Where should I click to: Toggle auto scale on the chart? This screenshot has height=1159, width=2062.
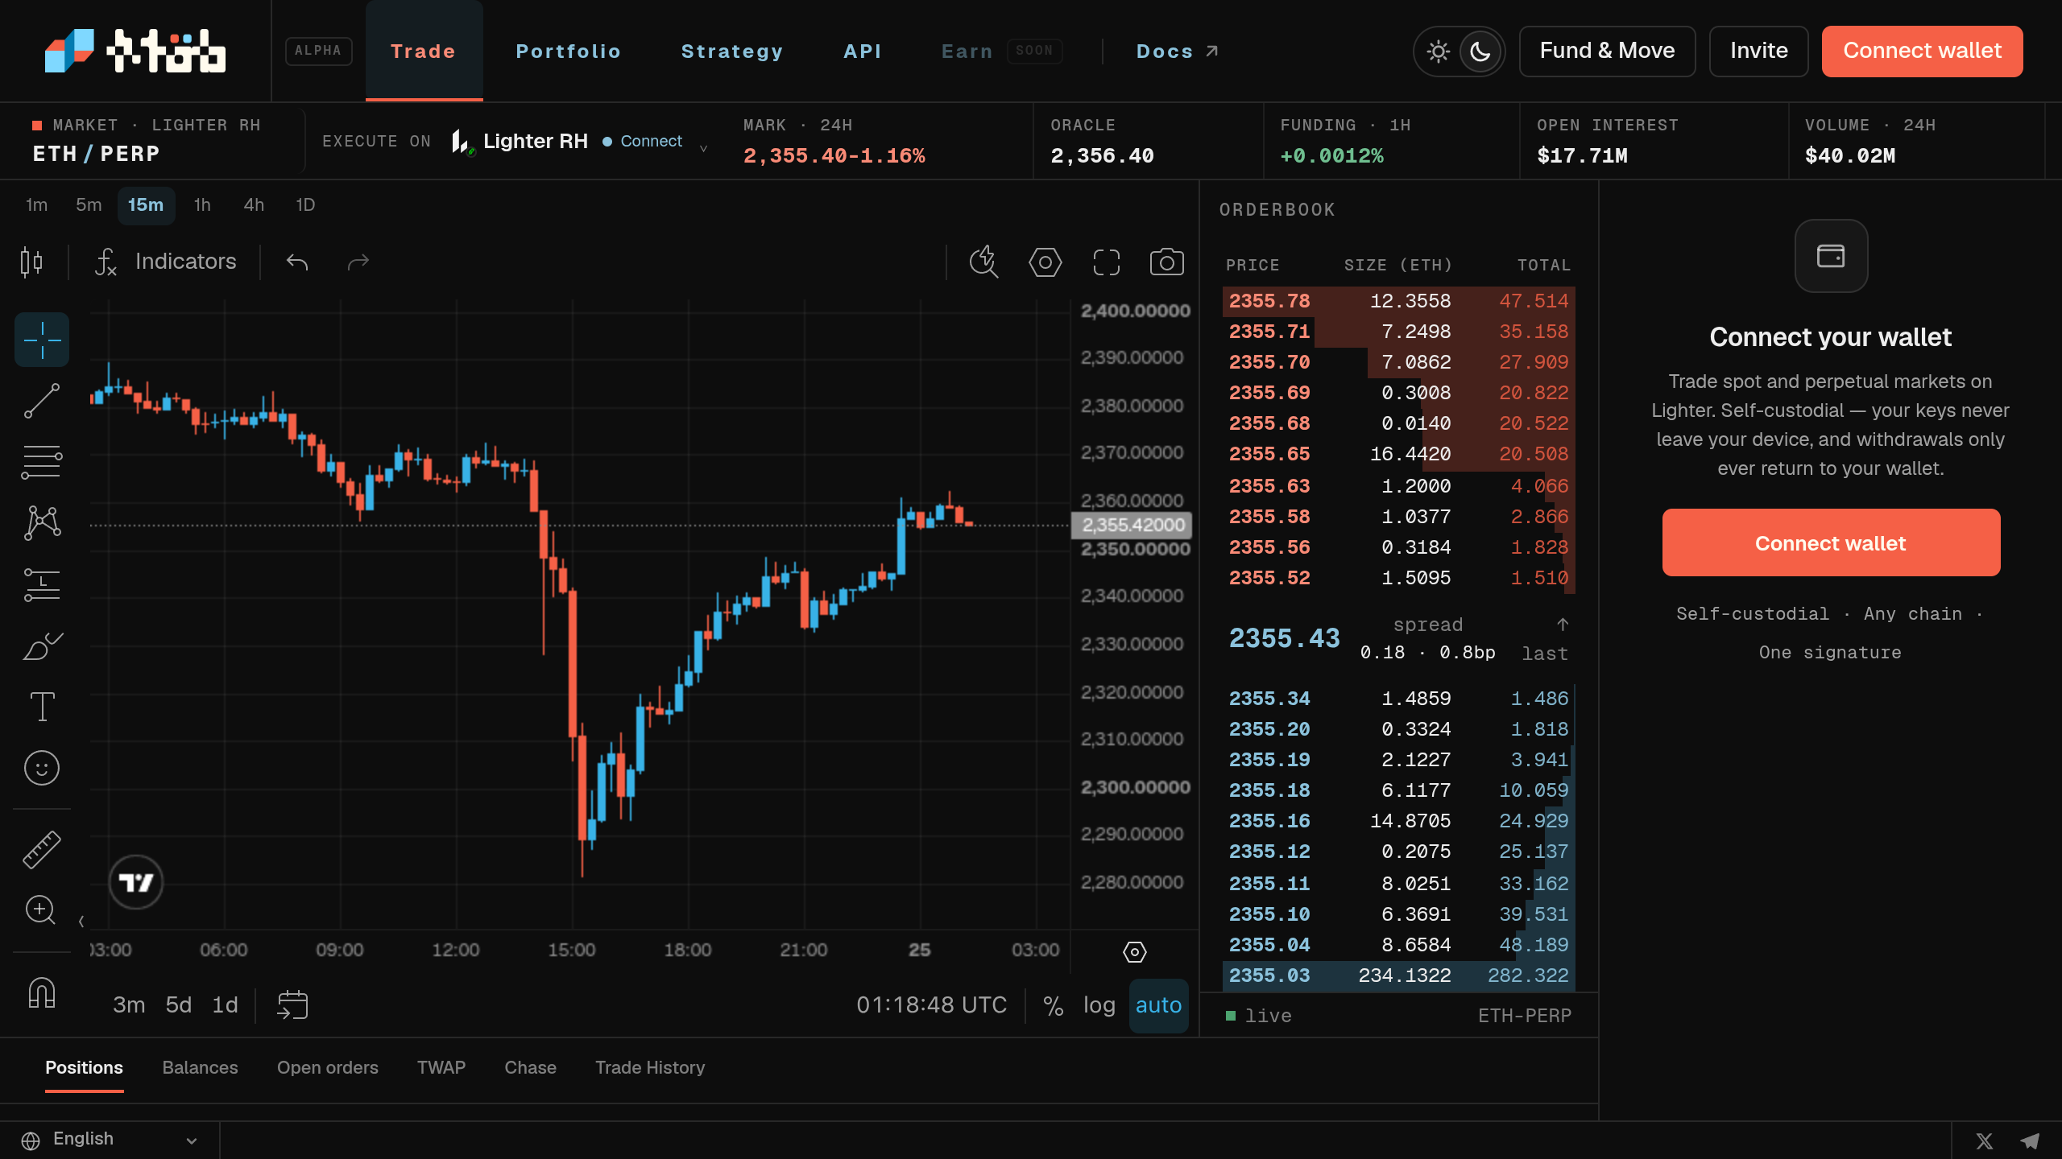[1158, 1005]
